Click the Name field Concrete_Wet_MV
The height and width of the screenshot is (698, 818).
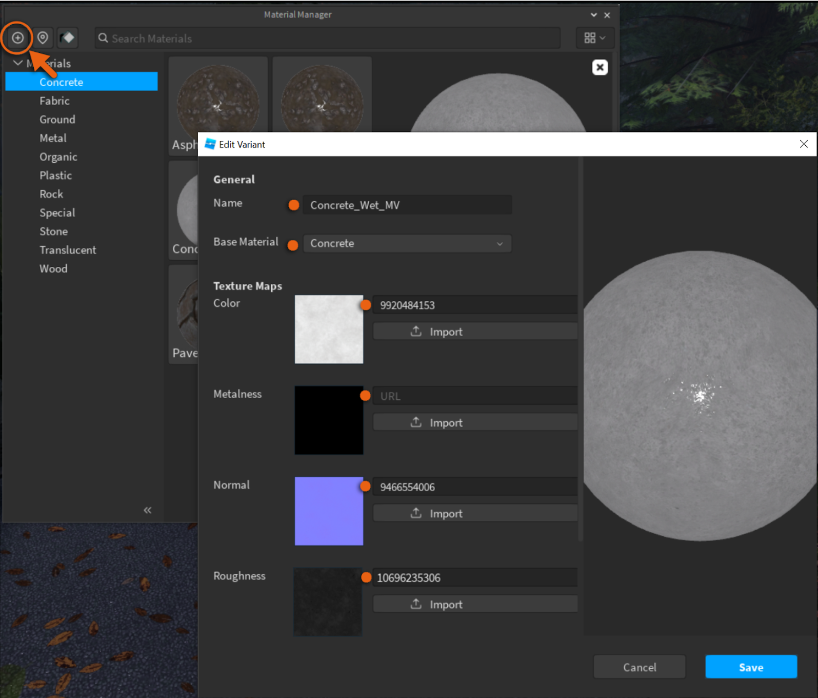(x=407, y=205)
